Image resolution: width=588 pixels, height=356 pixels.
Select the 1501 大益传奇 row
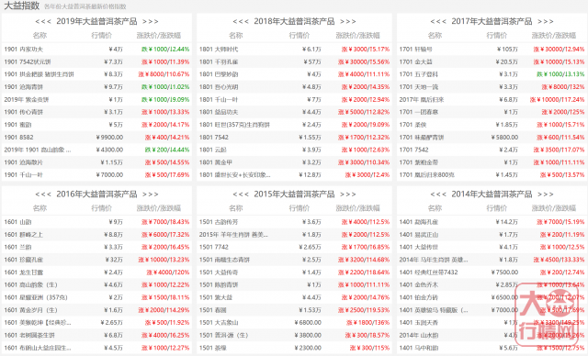(x=294, y=273)
